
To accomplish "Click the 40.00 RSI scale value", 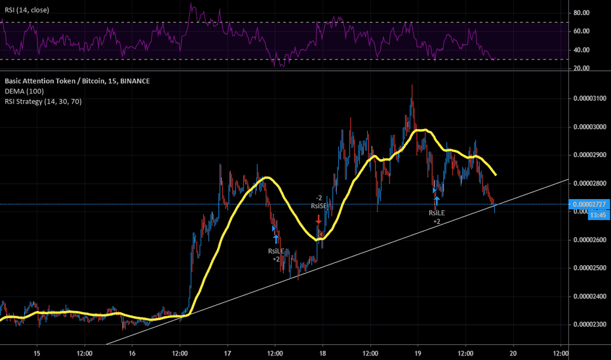I will (x=581, y=50).
